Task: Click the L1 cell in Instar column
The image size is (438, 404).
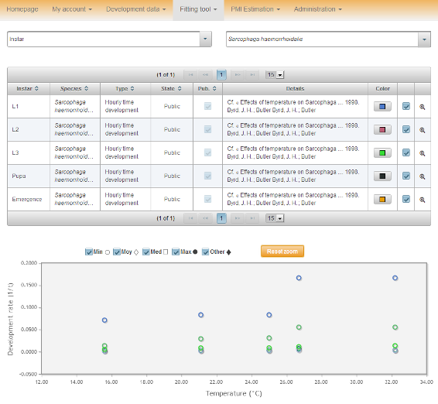Action: pos(29,107)
